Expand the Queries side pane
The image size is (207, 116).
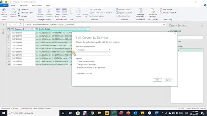tap(3, 24)
